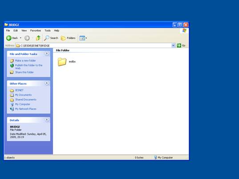Go back with the green Back arrow
239x179 pixels.
(9, 38)
